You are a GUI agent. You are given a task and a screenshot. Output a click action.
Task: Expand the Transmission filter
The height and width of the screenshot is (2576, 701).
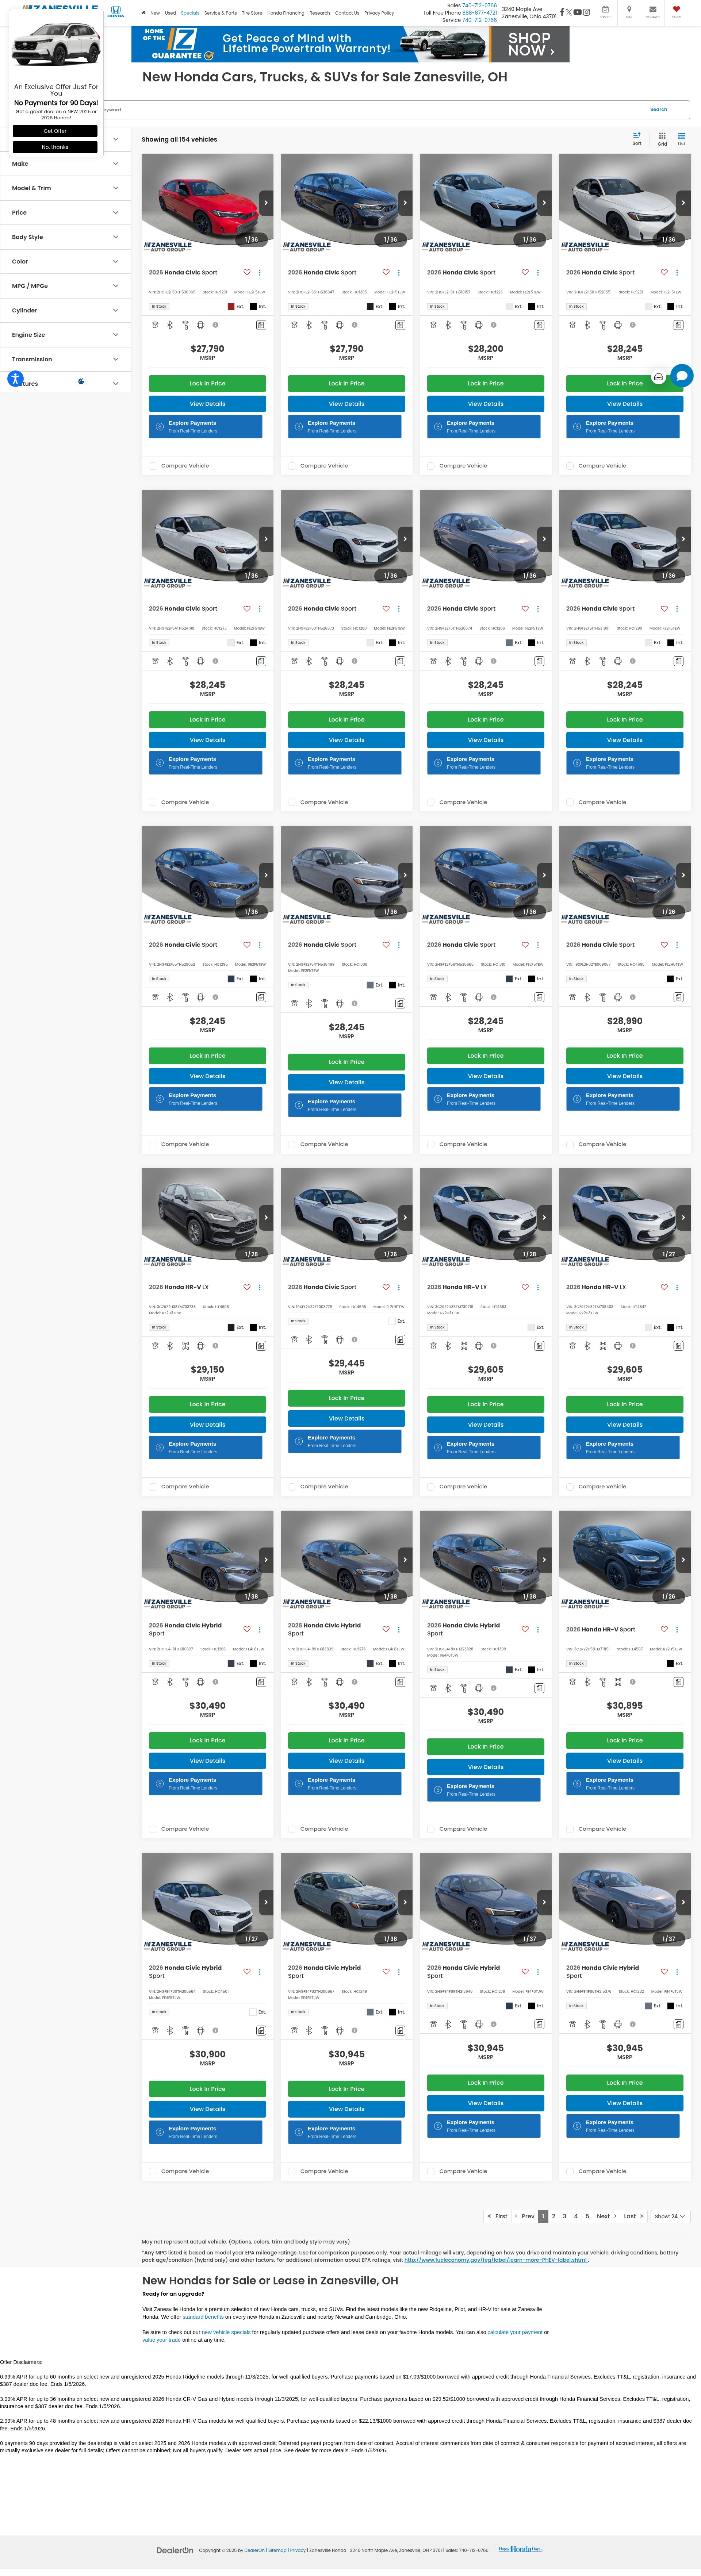tap(65, 359)
